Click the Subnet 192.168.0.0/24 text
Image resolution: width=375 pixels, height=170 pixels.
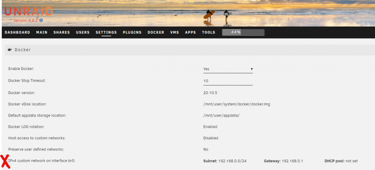click(225, 161)
